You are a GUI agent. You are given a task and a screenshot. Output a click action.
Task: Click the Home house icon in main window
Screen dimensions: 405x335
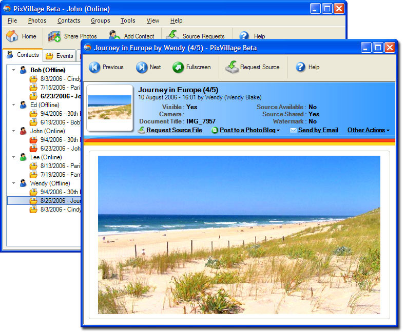[12, 36]
